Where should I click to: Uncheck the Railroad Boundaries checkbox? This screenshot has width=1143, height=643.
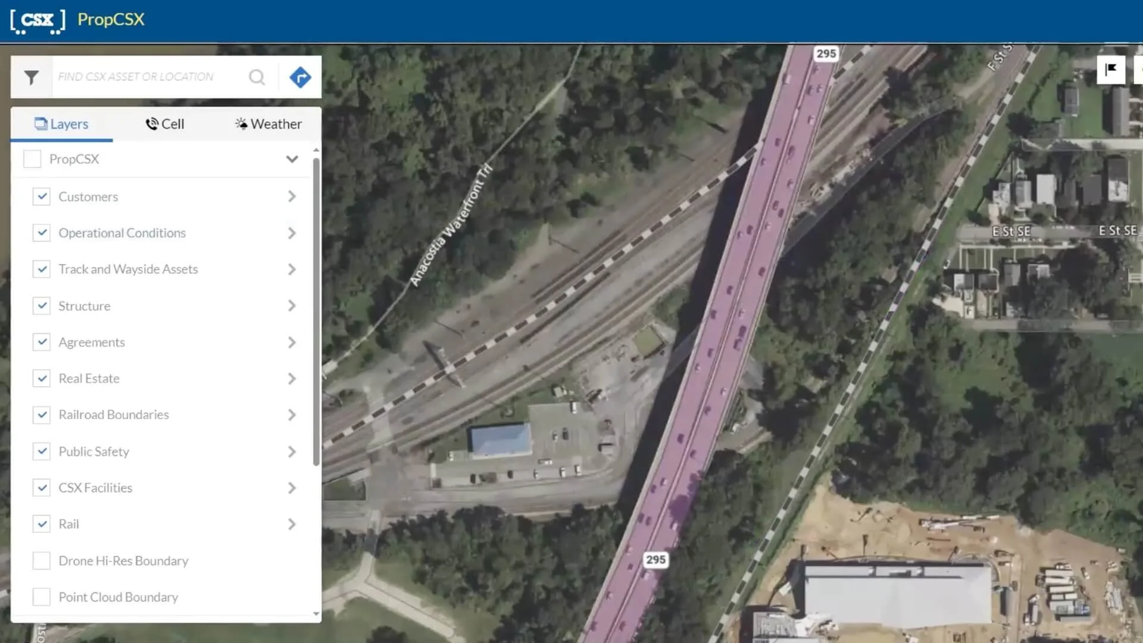[42, 415]
